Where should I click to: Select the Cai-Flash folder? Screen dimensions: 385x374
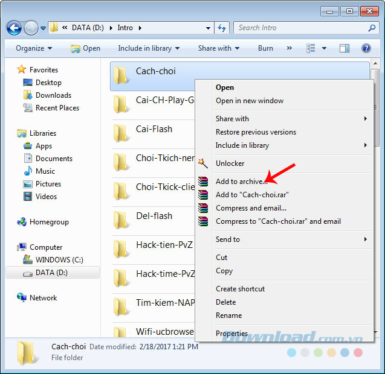pyautogui.click(x=154, y=130)
